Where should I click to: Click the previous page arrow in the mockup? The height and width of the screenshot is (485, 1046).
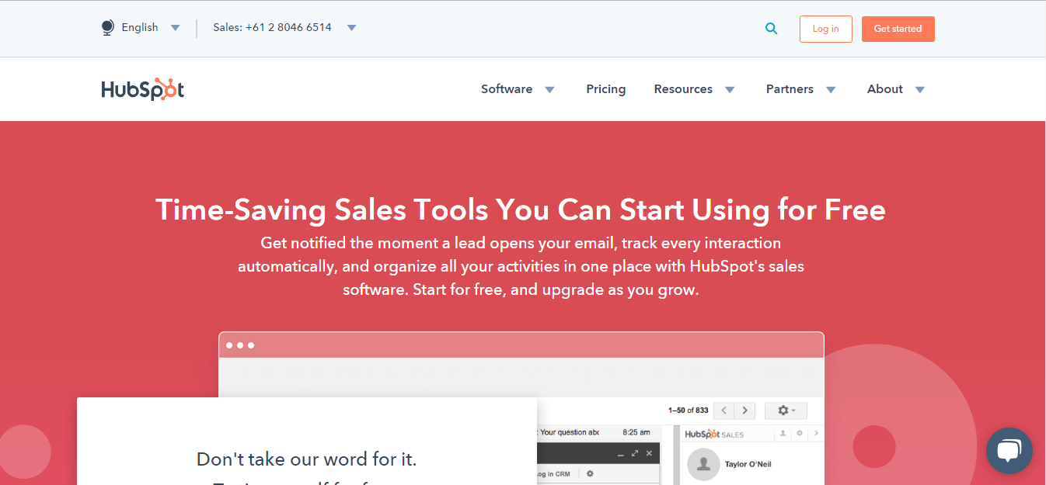click(x=723, y=411)
